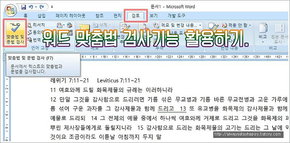This screenshot has height=143, width=290.
Task: Click the word '화목제물의' in verse 11
Action: [110, 90]
